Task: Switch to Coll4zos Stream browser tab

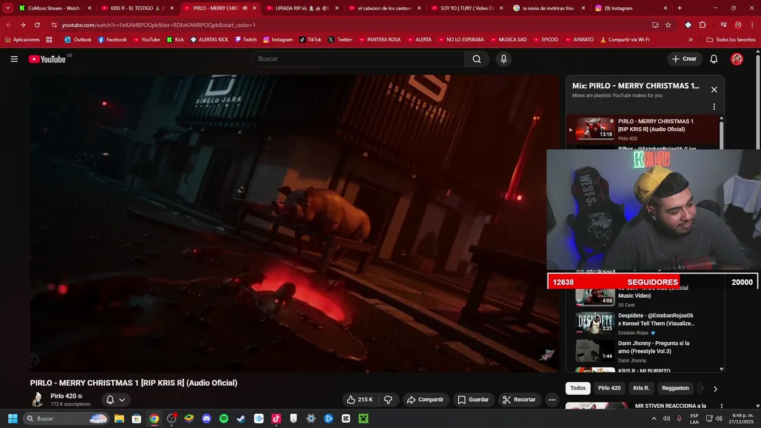Action: [x=55, y=8]
